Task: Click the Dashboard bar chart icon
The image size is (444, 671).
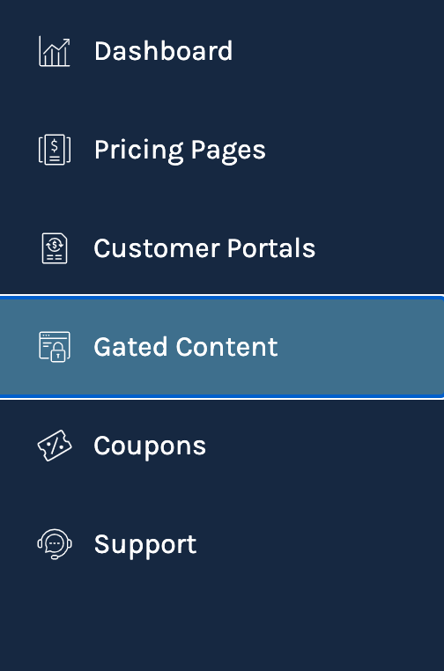Action: (55, 51)
